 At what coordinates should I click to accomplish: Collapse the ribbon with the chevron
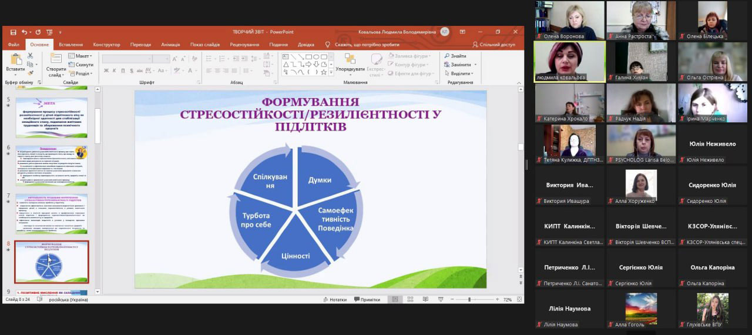[x=519, y=82]
